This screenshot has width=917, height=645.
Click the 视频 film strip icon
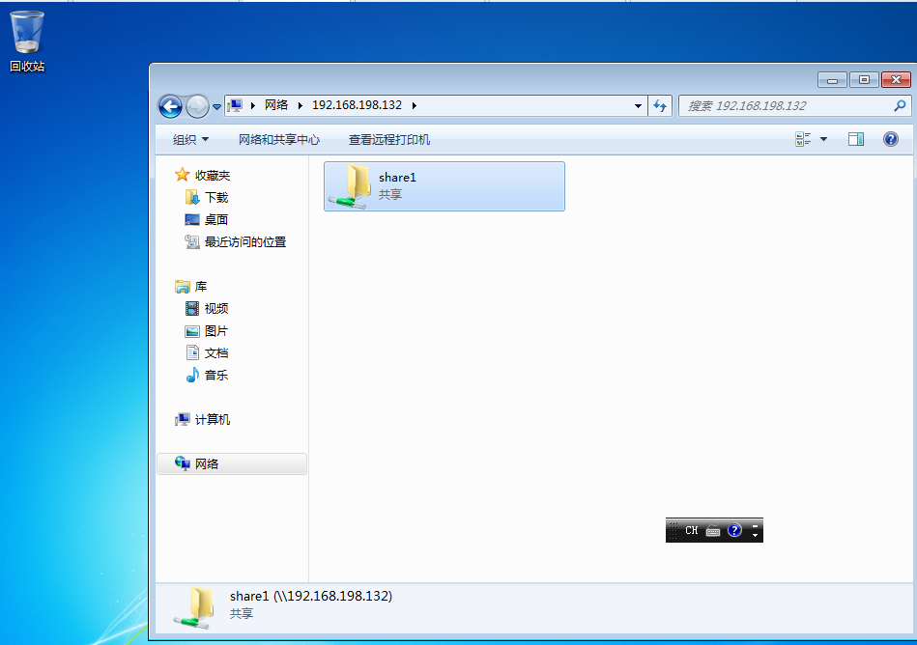pyautogui.click(x=192, y=308)
